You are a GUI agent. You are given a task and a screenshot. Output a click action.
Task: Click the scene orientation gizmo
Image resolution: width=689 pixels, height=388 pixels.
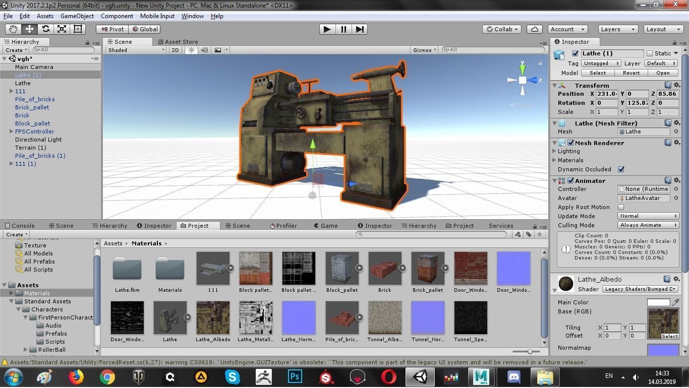click(523, 80)
